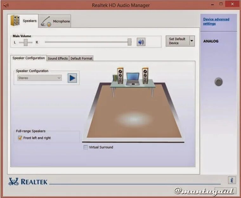
Task: Click the analog audio jack icon
Action: [x=218, y=82]
